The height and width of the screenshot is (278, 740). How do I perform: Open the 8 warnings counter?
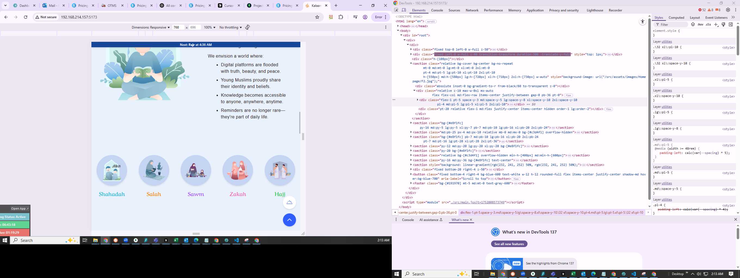710,10
